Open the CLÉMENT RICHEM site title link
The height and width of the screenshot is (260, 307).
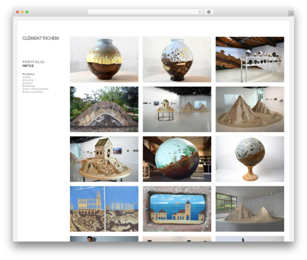pyautogui.click(x=41, y=38)
